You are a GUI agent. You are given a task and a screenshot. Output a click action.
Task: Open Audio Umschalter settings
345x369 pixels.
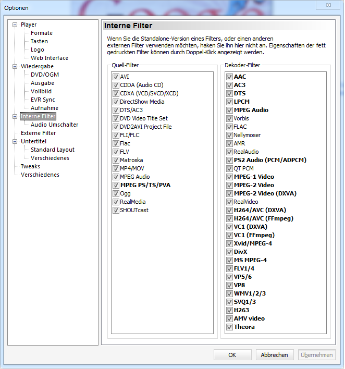[54, 125]
